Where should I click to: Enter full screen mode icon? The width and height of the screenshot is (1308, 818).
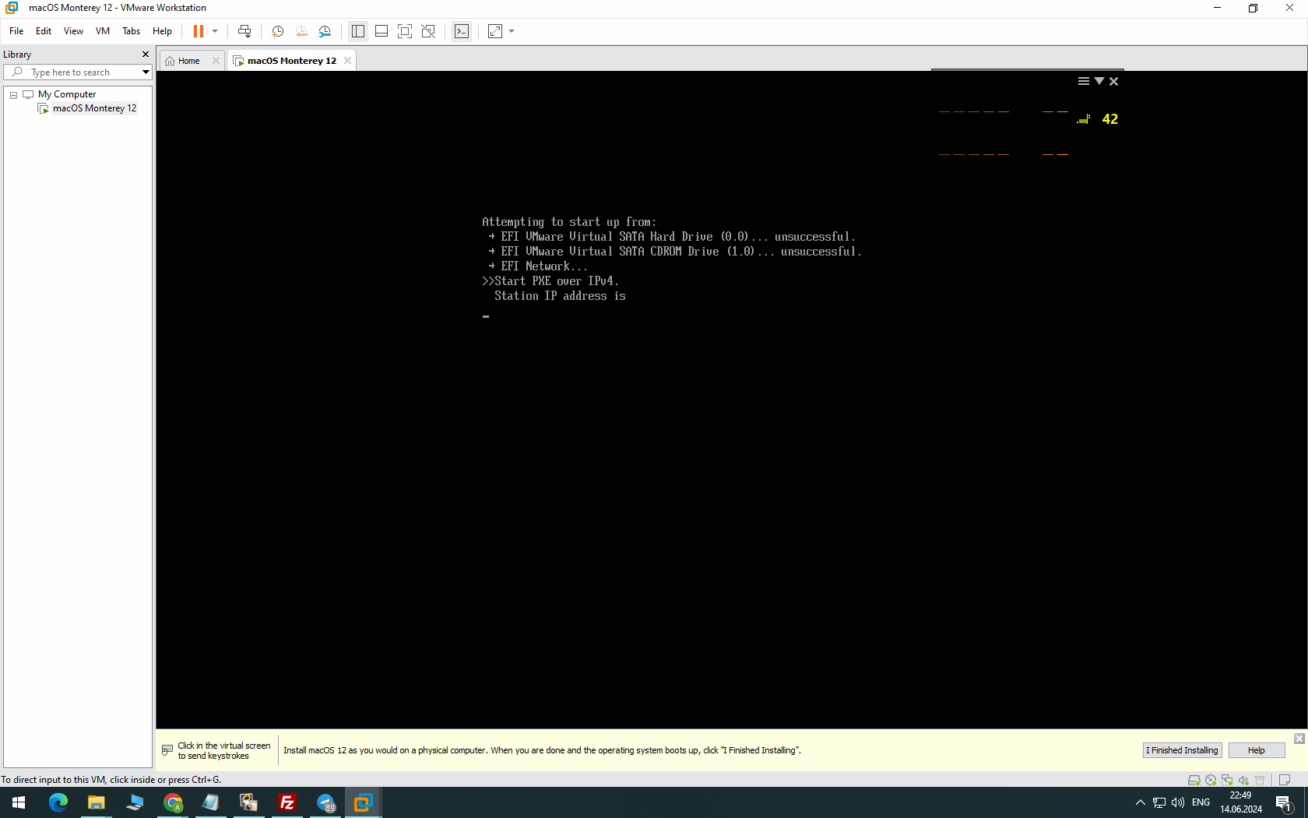tap(405, 31)
